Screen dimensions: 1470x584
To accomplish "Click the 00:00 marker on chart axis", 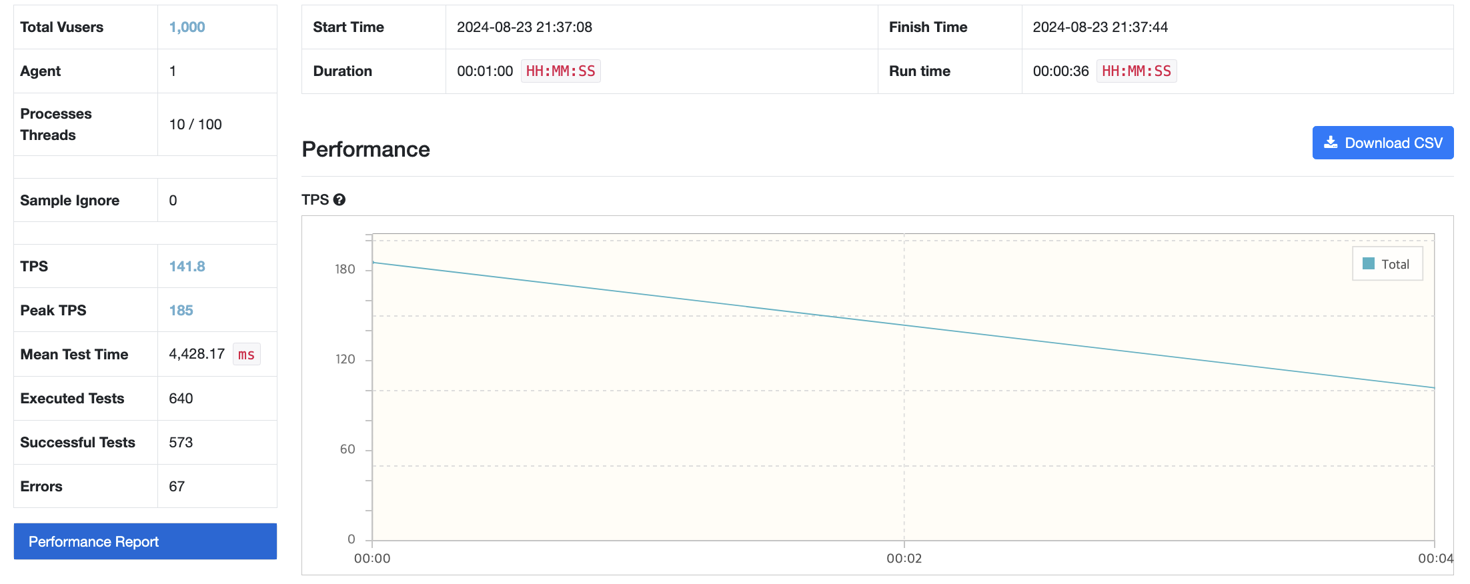I will click(x=372, y=559).
